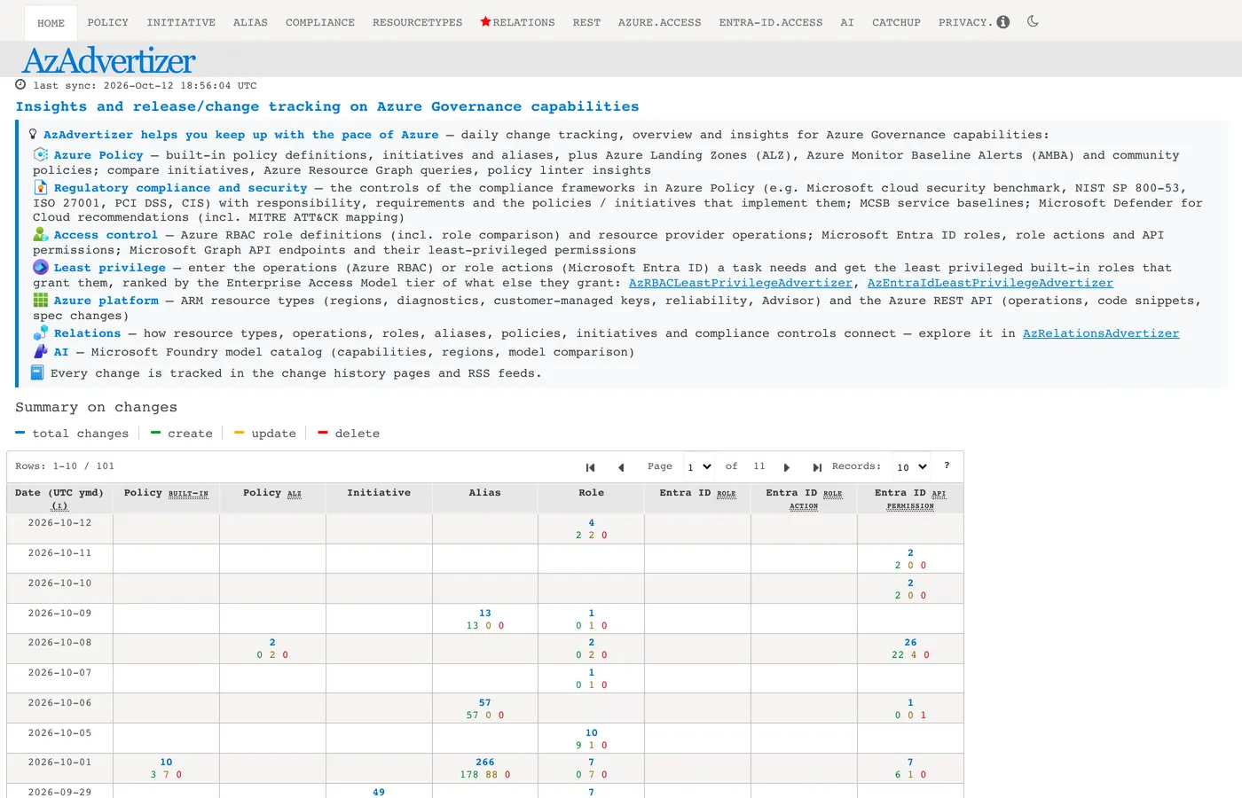Click the Azure Policy hexagon icon
This screenshot has width=1242, height=798.
[41, 154]
